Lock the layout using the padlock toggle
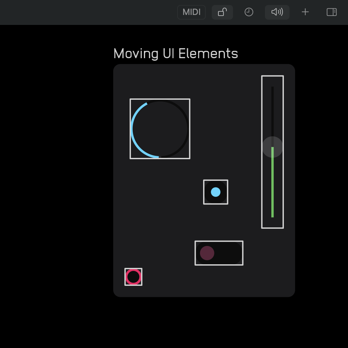 click(222, 12)
